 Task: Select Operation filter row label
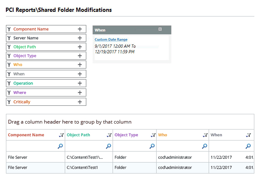(x=23, y=83)
